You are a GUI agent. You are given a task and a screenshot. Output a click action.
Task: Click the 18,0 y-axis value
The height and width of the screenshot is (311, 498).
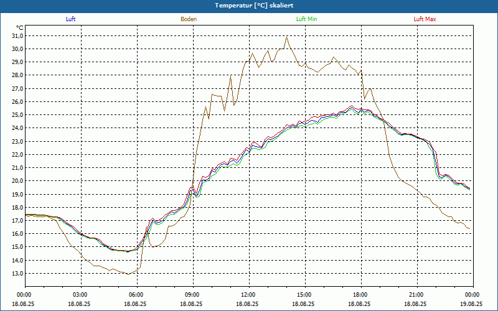pos(17,207)
